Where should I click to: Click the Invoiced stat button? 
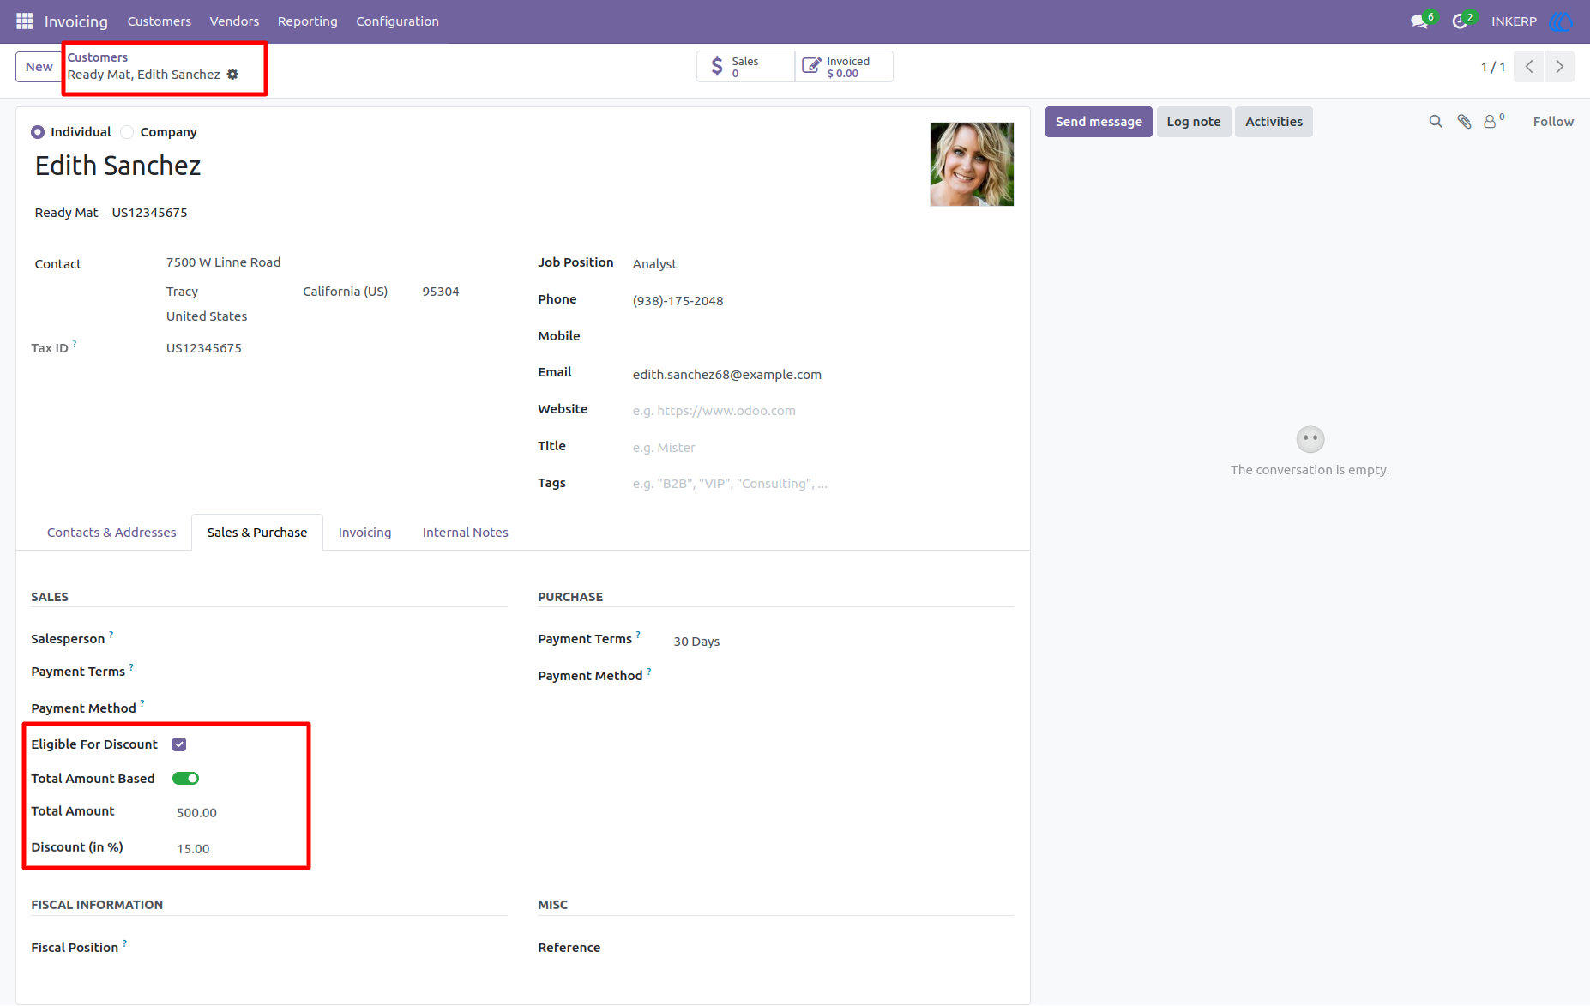pyautogui.click(x=844, y=67)
